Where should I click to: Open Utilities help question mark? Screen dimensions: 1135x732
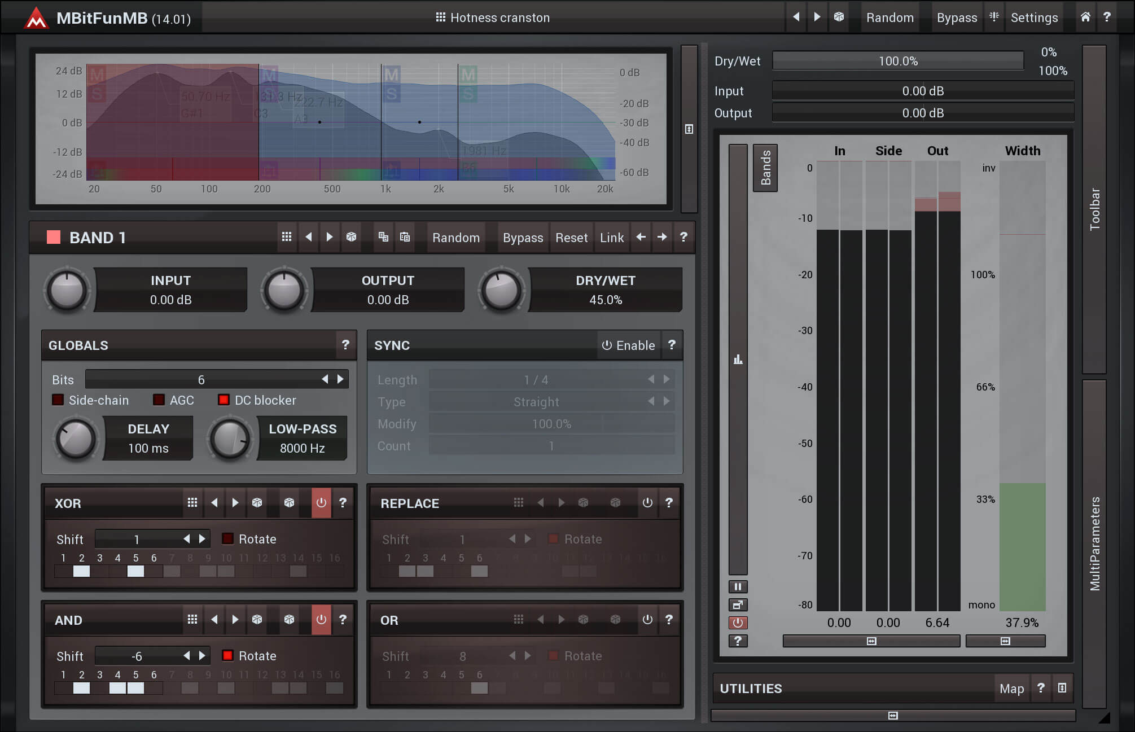(1041, 688)
